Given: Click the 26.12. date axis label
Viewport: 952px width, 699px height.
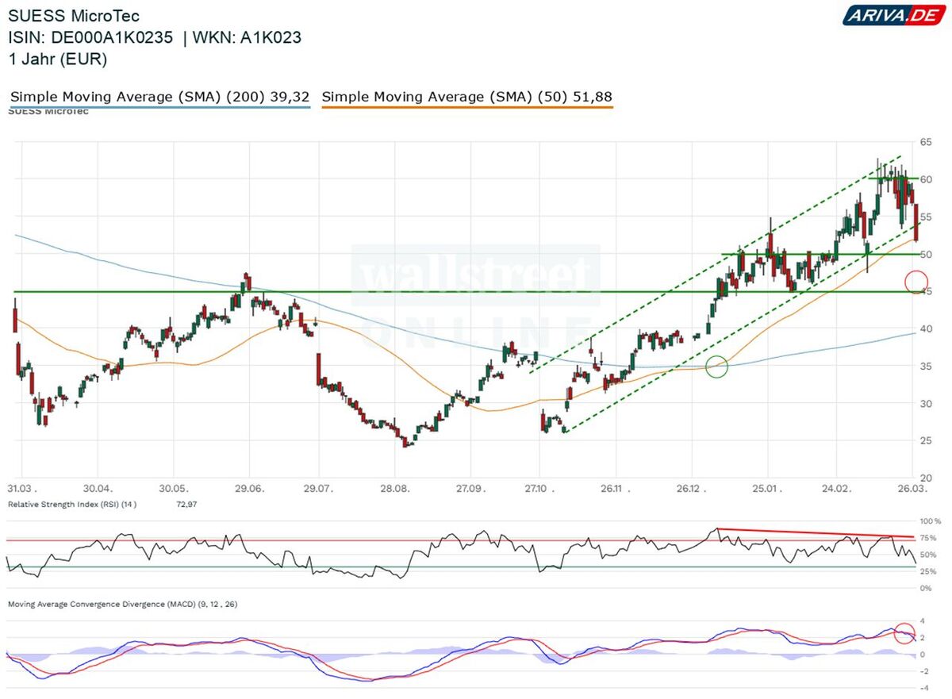Looking at the screenshot, I should click(692, 487).
